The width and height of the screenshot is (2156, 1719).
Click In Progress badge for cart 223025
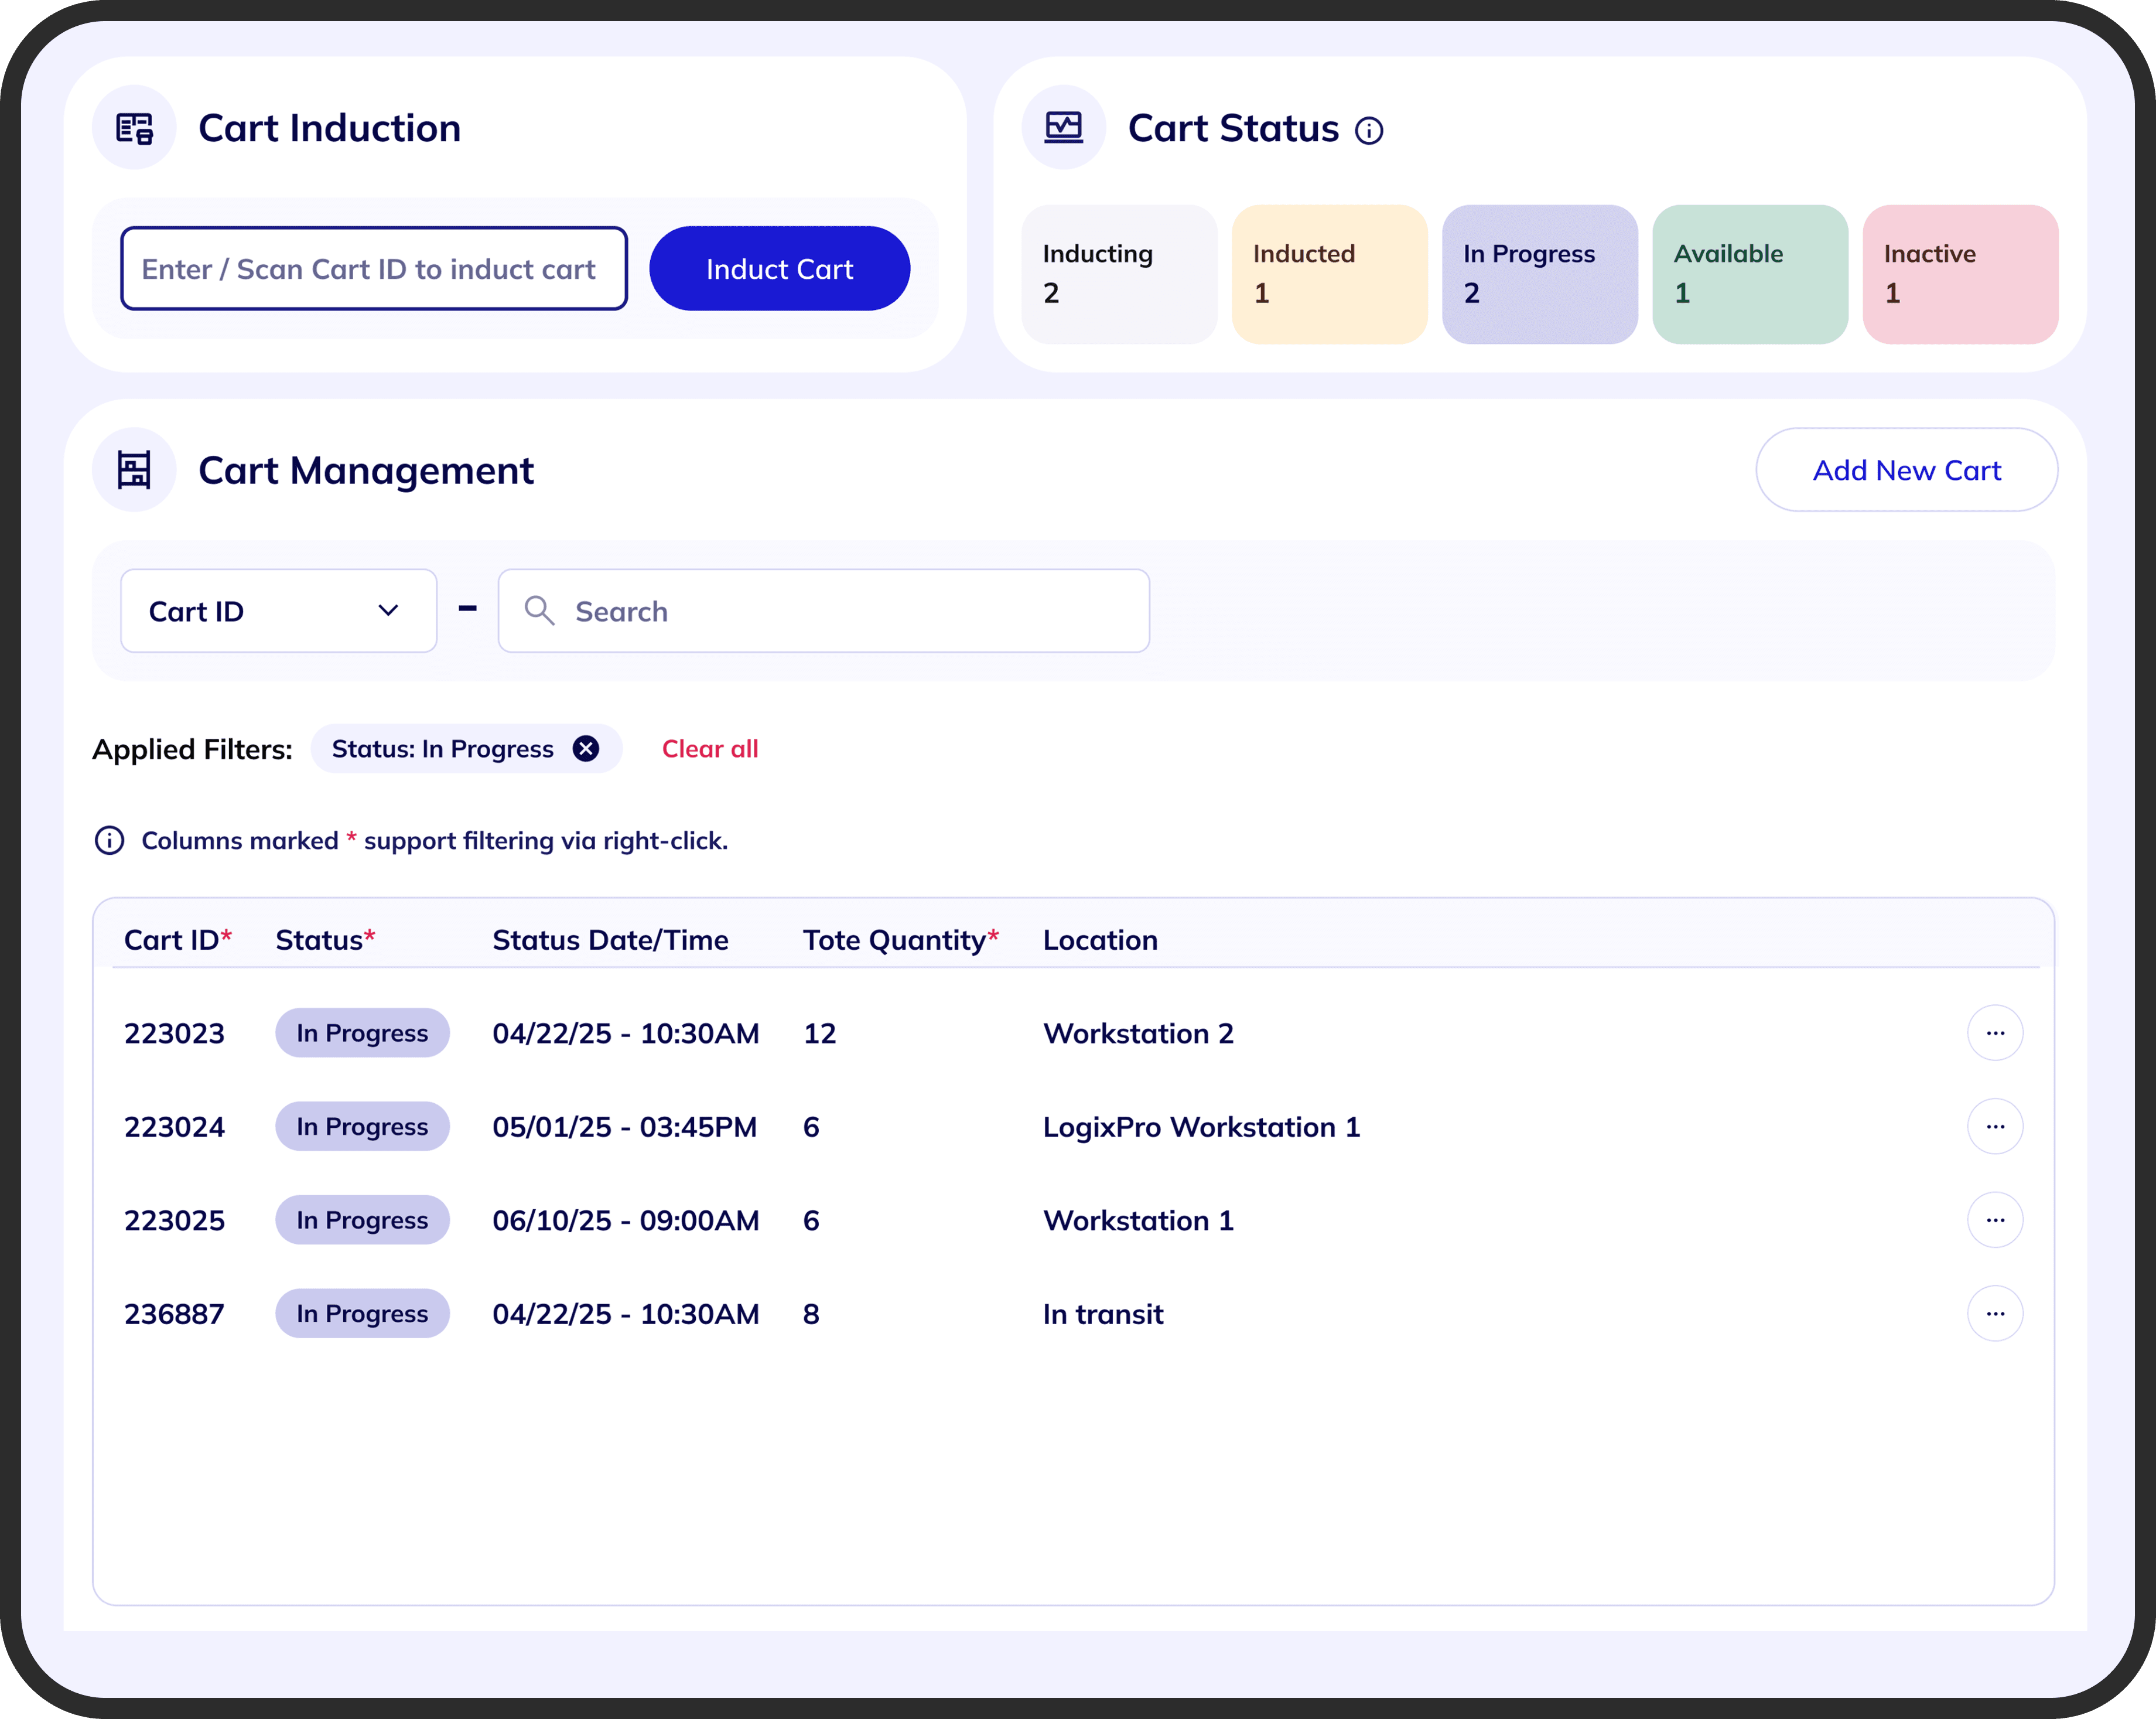tap(362, 1220)
